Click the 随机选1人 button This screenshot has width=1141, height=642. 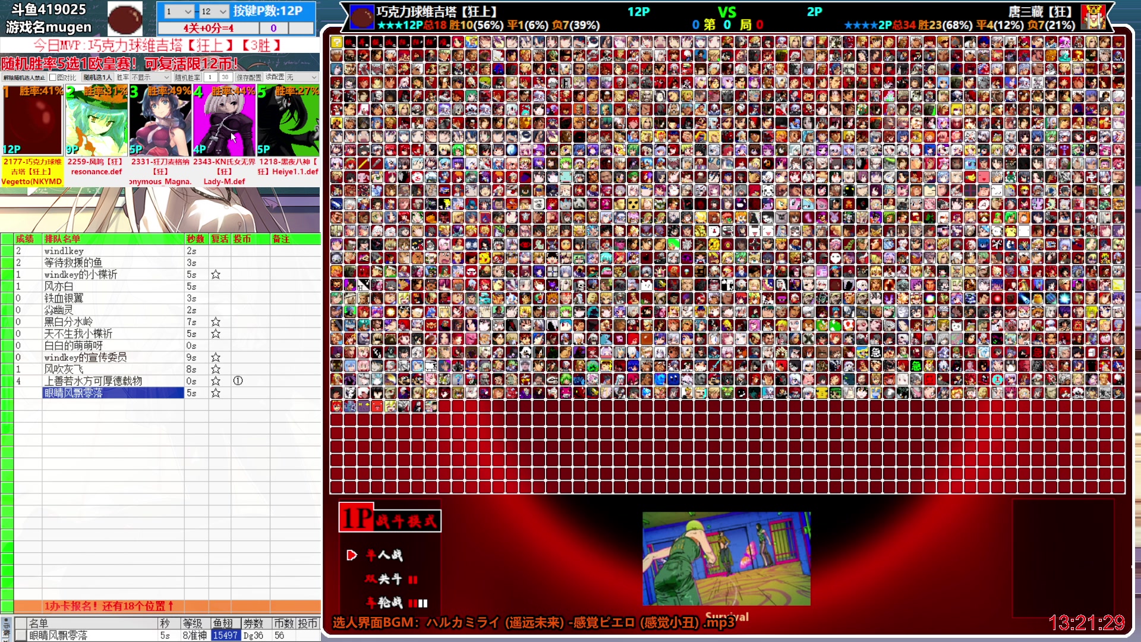97,77
